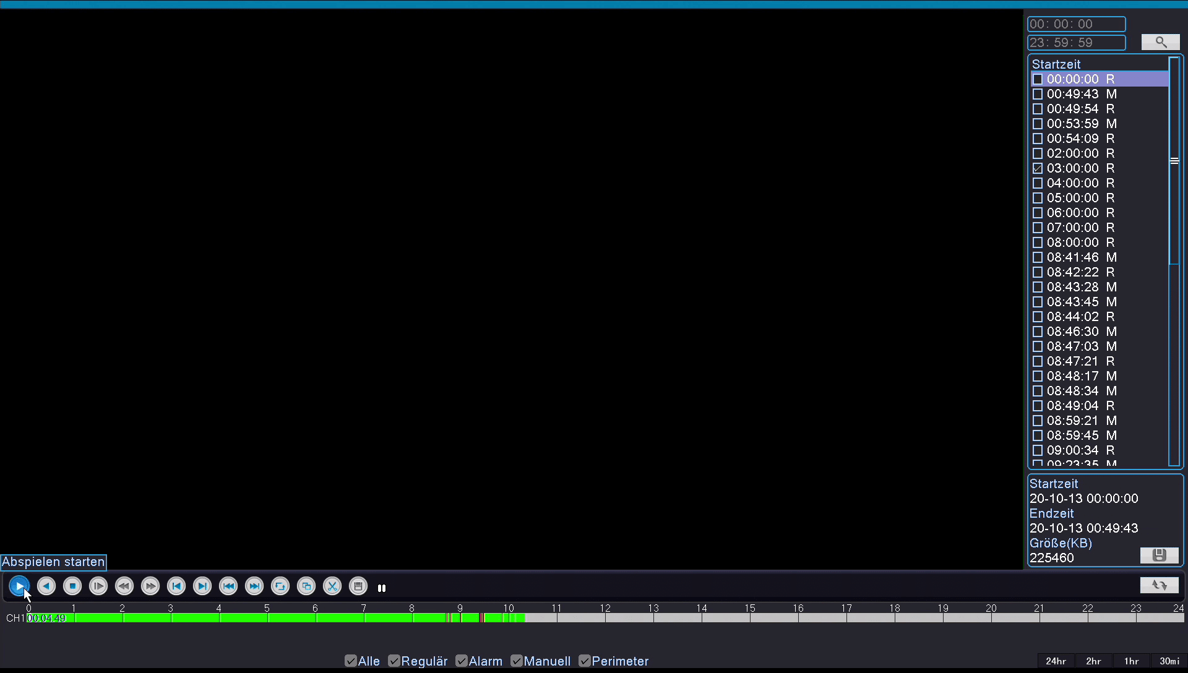Select recording 08:47:03 M

point(1100,346)
